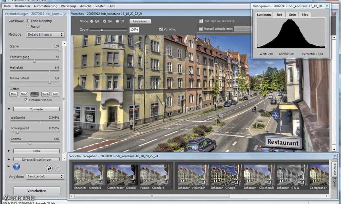
Task: Open the Hilfe menu
Action: click(111, 6)
